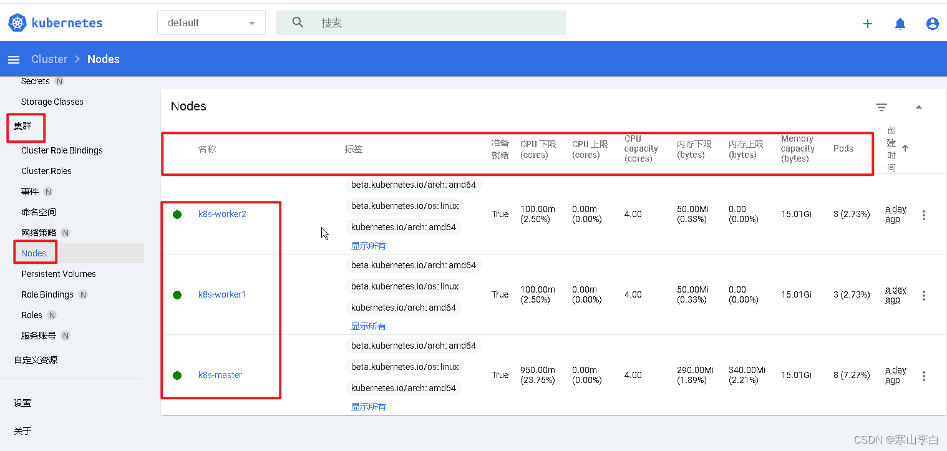Select Nodes in the sidebar
Screen dimensions: 947x451
click(34, 253)
